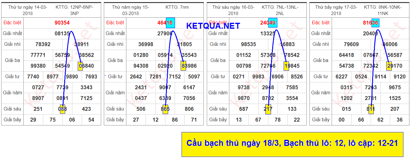Click yellow highlighted digit in 29170

[x=389, y=66]
